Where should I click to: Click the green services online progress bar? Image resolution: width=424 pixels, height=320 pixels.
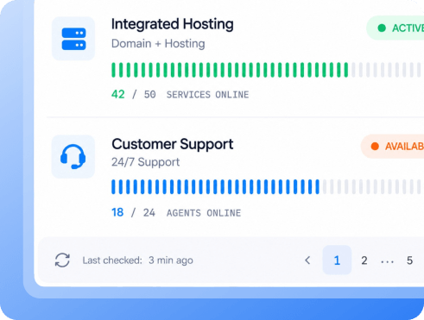(x=266, y=70)
